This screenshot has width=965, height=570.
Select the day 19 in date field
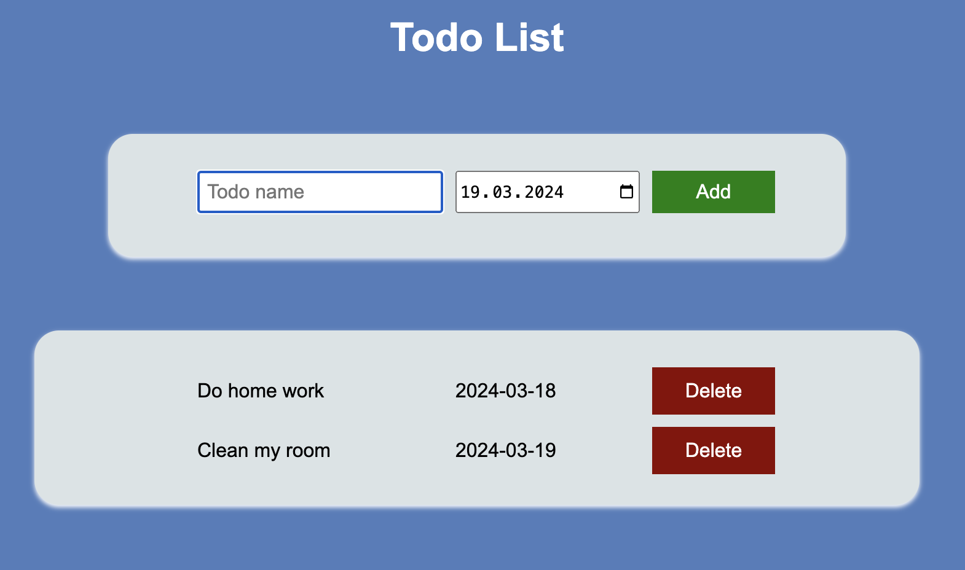[x=470, y=192]
